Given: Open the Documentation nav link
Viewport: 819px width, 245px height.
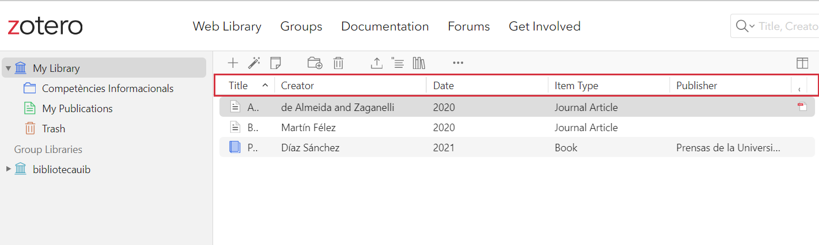Looking at the screenshot, I should point(385,26).
